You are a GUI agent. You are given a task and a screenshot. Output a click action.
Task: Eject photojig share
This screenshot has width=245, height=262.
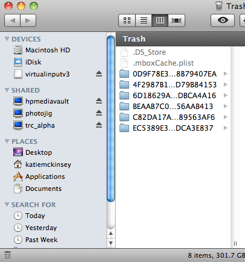click(x=99, y=113)
